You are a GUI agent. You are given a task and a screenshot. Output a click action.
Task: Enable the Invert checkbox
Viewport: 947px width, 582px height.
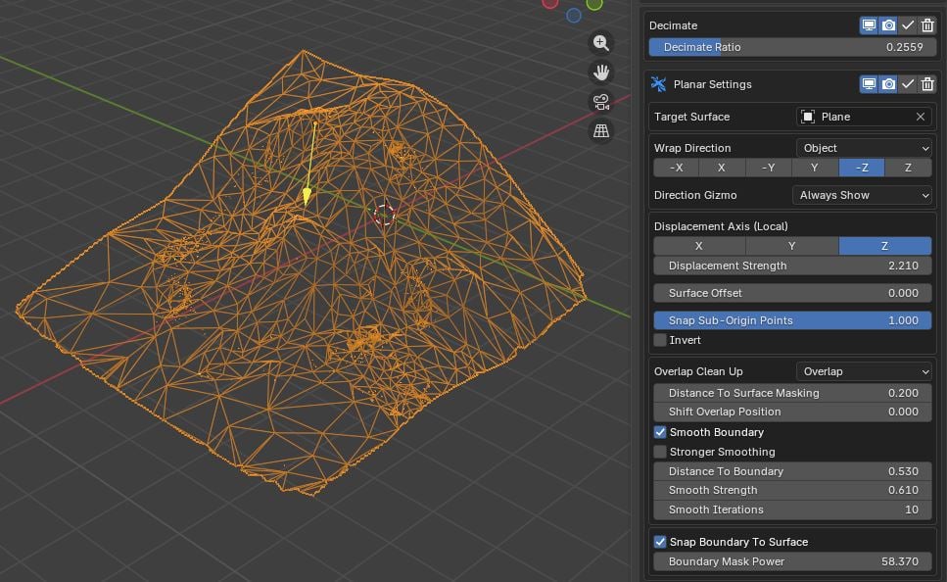pos(660,340)
